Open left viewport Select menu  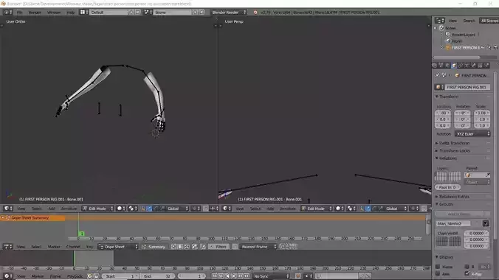(x=36, y=209)
